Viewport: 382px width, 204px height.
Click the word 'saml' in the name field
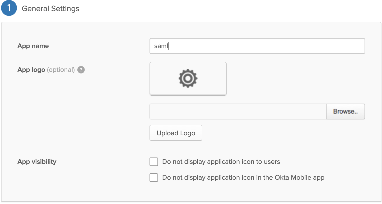click(x=161, y=46)
